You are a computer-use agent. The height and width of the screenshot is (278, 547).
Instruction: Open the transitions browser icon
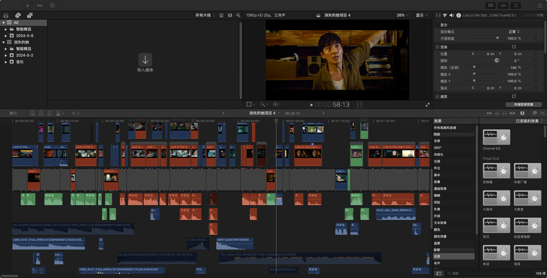point(542,113)
